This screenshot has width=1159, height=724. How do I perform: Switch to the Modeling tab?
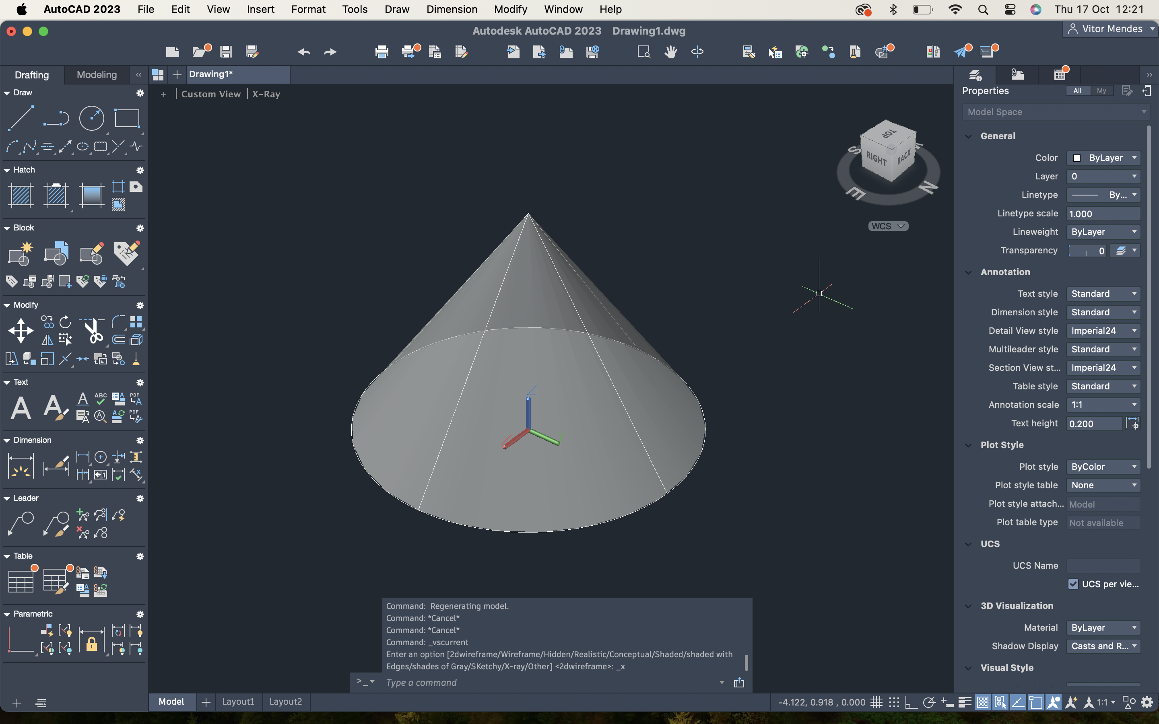97,75
